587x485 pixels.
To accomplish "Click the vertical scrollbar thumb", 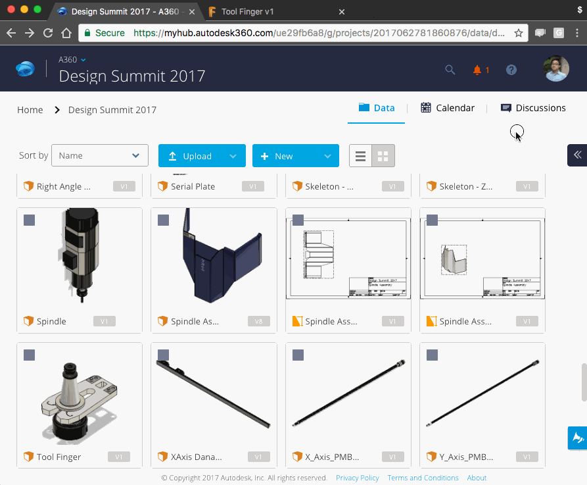I will coord(584,382).
